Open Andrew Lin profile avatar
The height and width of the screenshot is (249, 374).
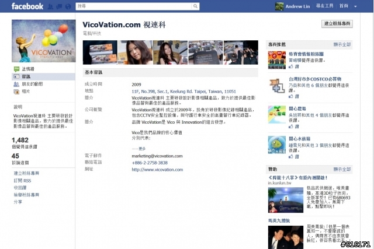tap(279, 6)
